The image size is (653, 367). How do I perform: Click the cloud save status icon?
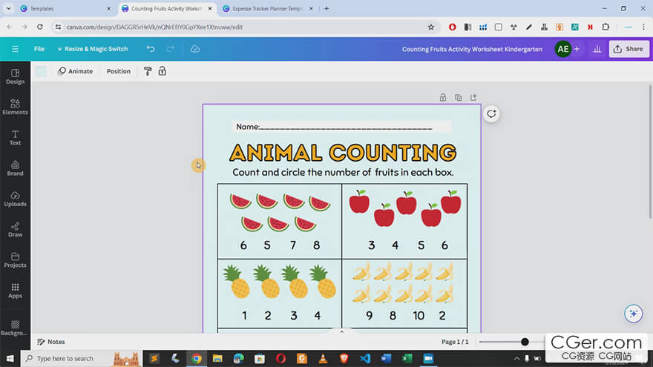click(195, 49)
